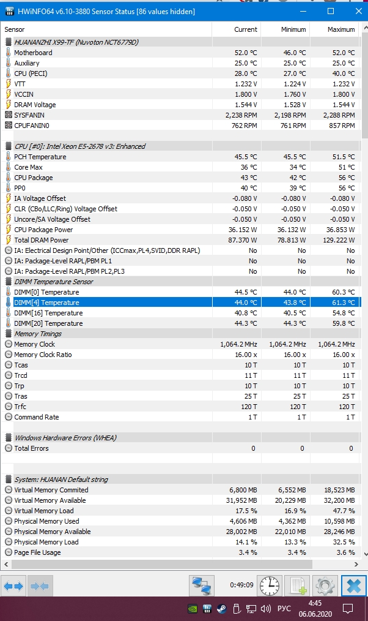
Task: Select the Memory Timings group header
Action: pyautogui.click(x=38, y=334)
